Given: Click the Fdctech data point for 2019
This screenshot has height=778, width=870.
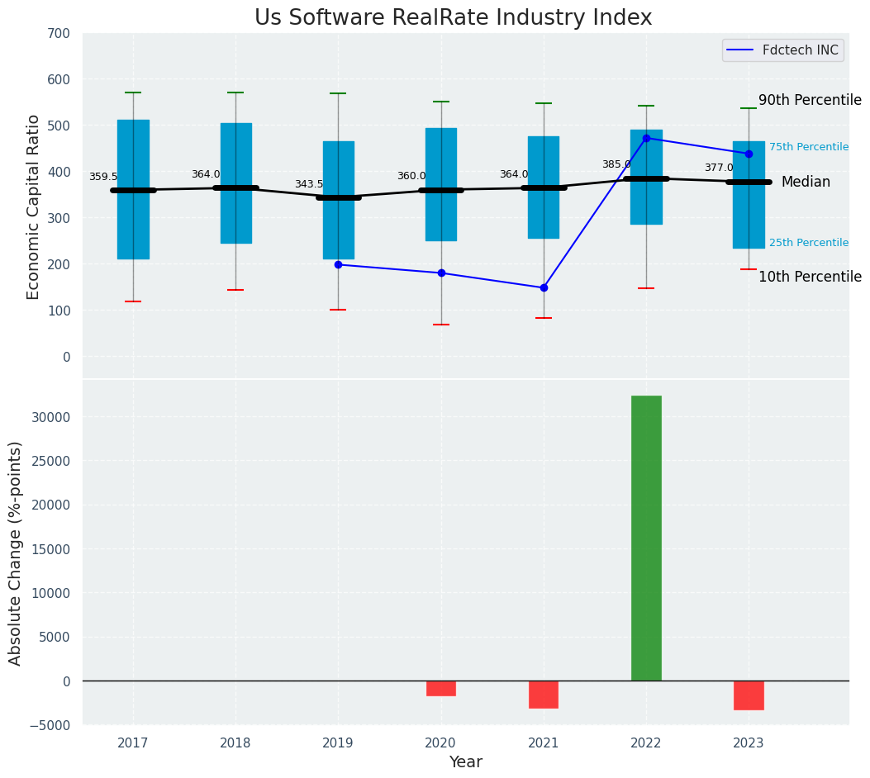Looking at the screenshot, I should pos(339,264).
